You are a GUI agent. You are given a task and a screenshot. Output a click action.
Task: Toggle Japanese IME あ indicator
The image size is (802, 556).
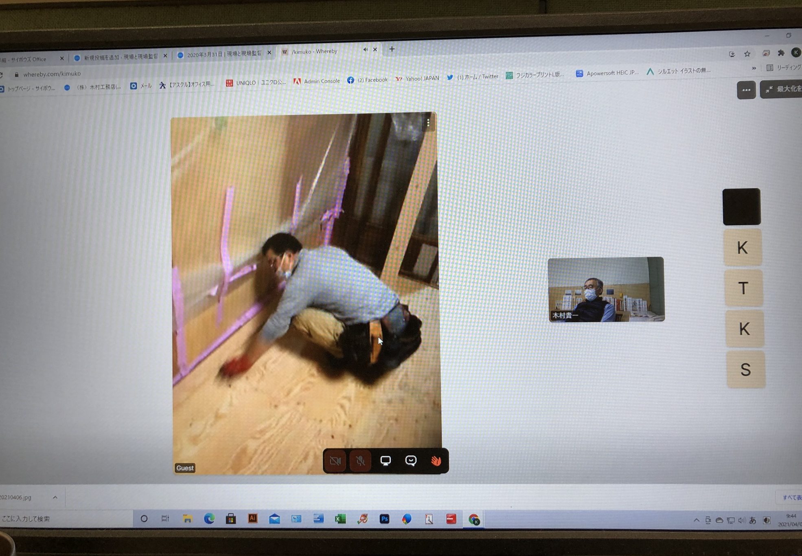[753, 520]
